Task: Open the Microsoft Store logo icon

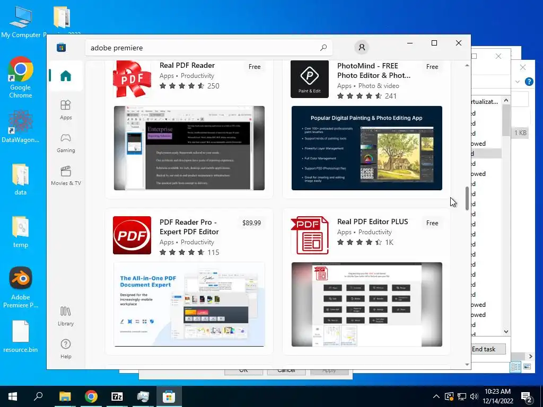Action: point(62,47)
